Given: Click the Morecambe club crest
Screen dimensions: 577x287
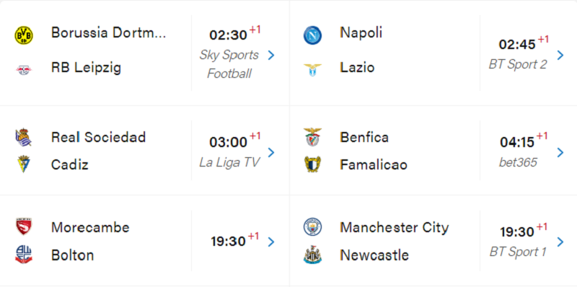Looking at the screenshot, I should point(24,226).
